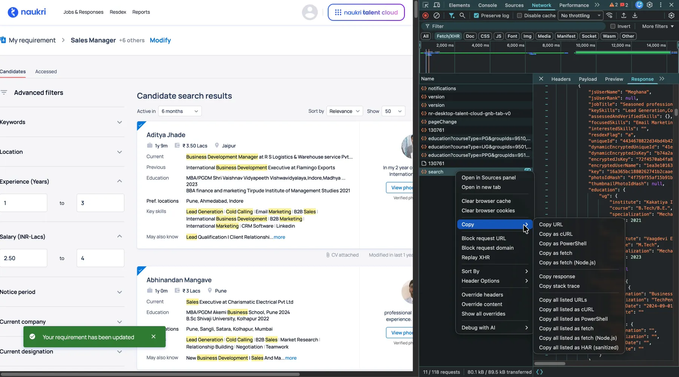
Task: Open the Sort by Relevance dropdown
Action: [344, 111]
